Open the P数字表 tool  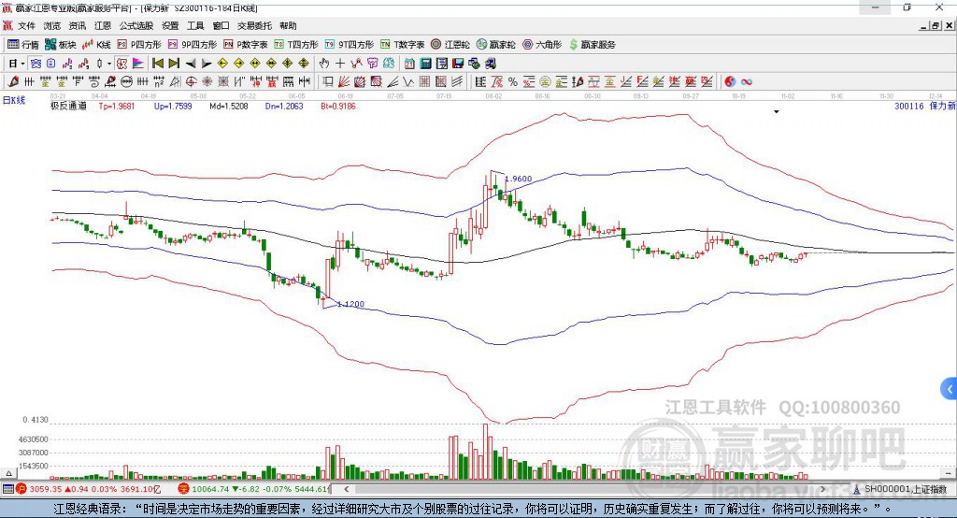[x=246, y=45]
